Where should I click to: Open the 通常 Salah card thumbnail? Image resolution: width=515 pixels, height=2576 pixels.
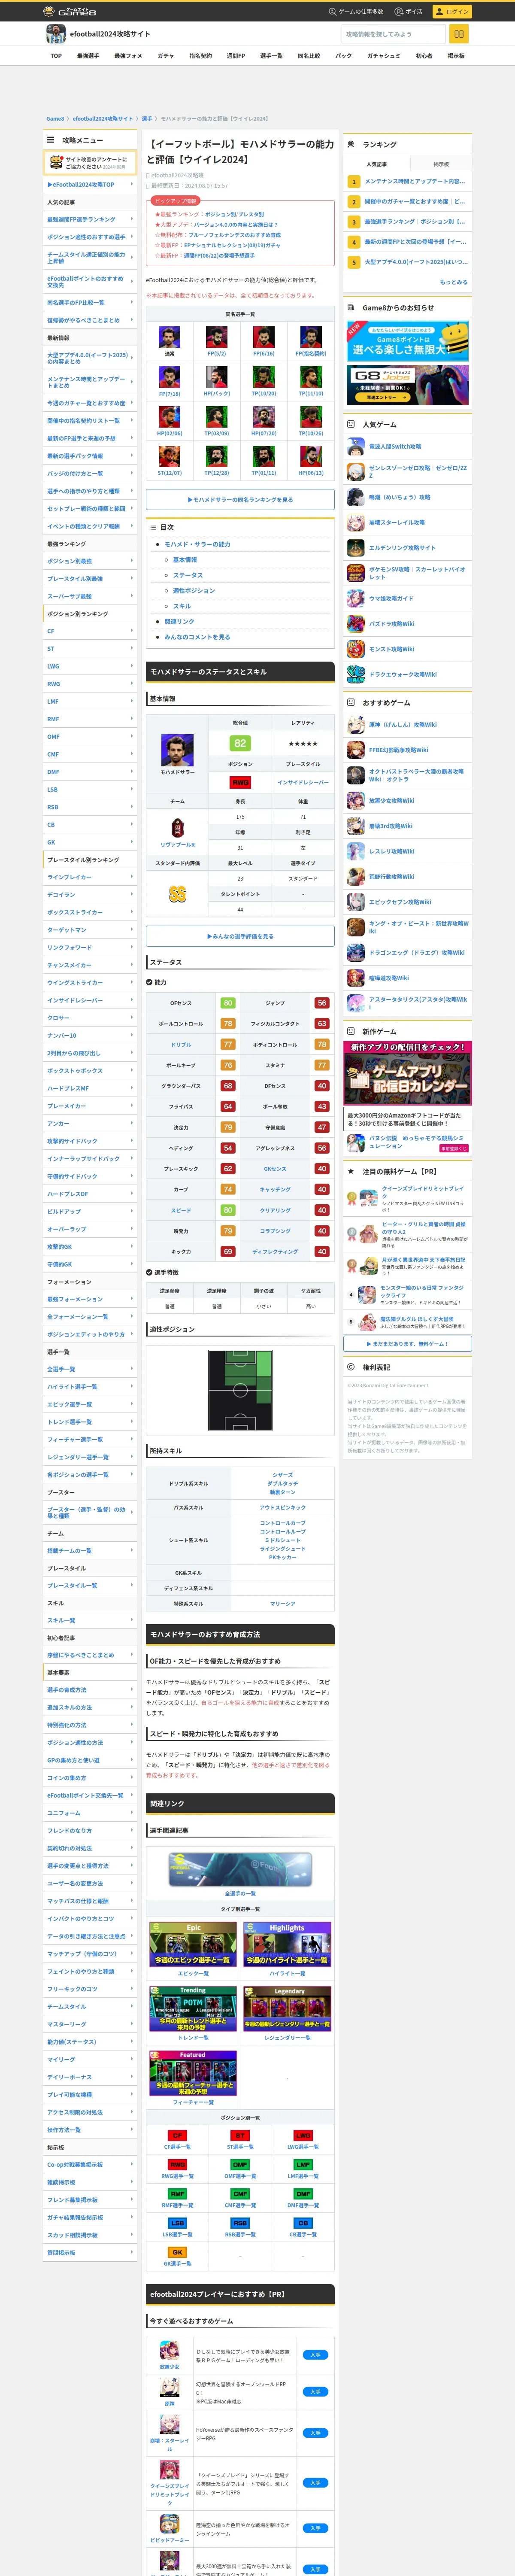pyautogui.click(x=169, y=338)
